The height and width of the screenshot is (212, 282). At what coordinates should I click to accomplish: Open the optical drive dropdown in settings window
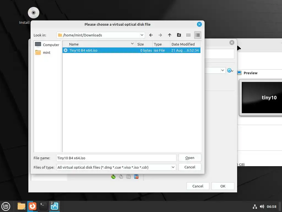[x=223, y=70]
